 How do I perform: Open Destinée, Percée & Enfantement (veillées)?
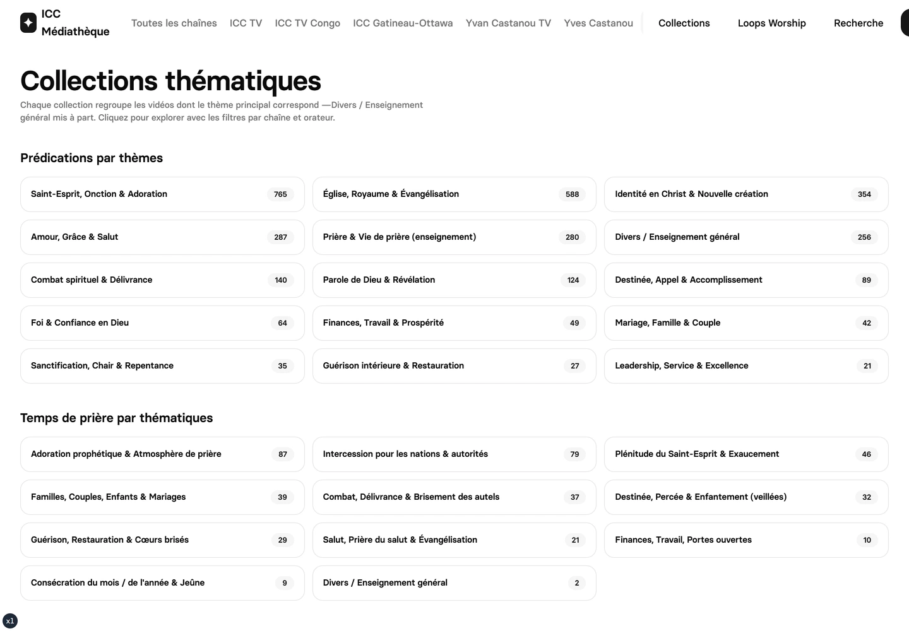click(746, 497)
